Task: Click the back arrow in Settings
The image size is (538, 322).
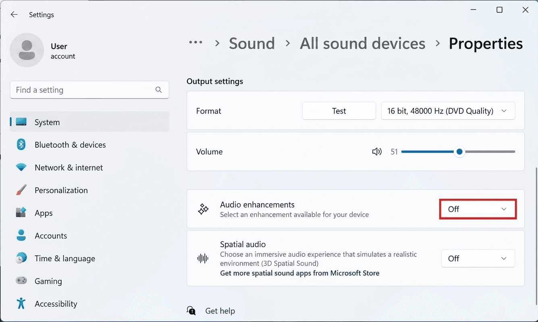Action: (x=14, y=14)
